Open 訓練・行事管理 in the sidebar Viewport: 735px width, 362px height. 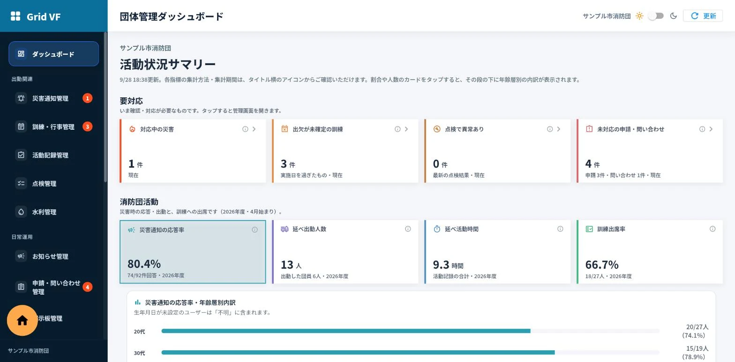53,127
